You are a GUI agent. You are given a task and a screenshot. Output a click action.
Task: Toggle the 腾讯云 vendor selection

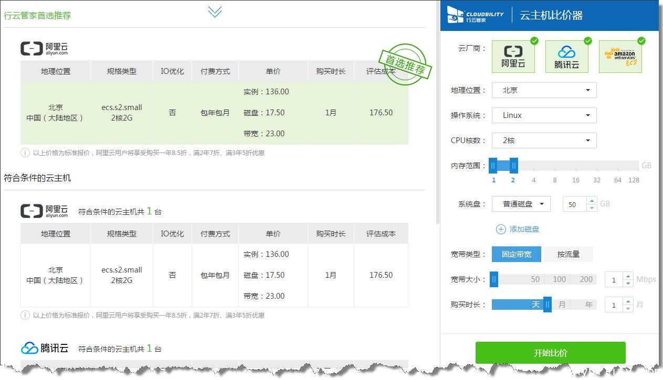coord(566,57)
